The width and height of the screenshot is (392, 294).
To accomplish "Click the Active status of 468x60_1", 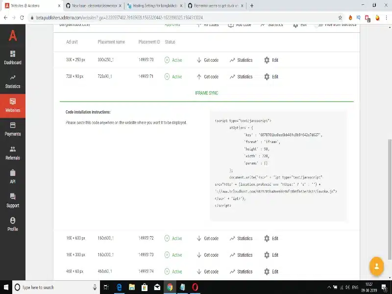I will (x=173, y=271).
